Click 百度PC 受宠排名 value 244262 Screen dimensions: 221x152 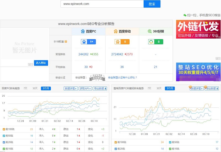(x=83, y=54)
